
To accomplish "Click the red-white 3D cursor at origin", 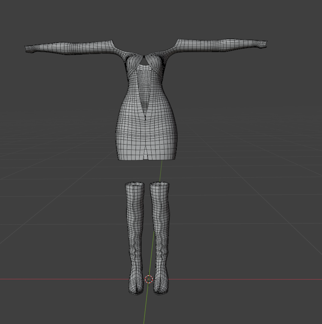I will pyautogui.click(x=149, y=279).
